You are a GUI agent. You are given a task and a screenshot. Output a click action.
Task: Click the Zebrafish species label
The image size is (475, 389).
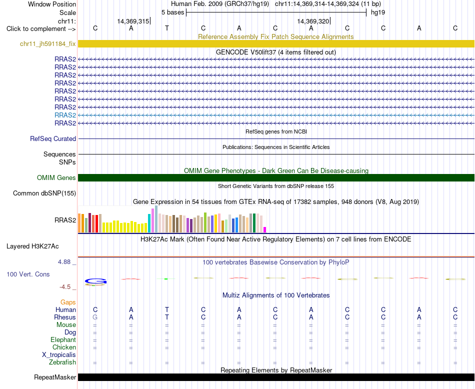point(62,362)
